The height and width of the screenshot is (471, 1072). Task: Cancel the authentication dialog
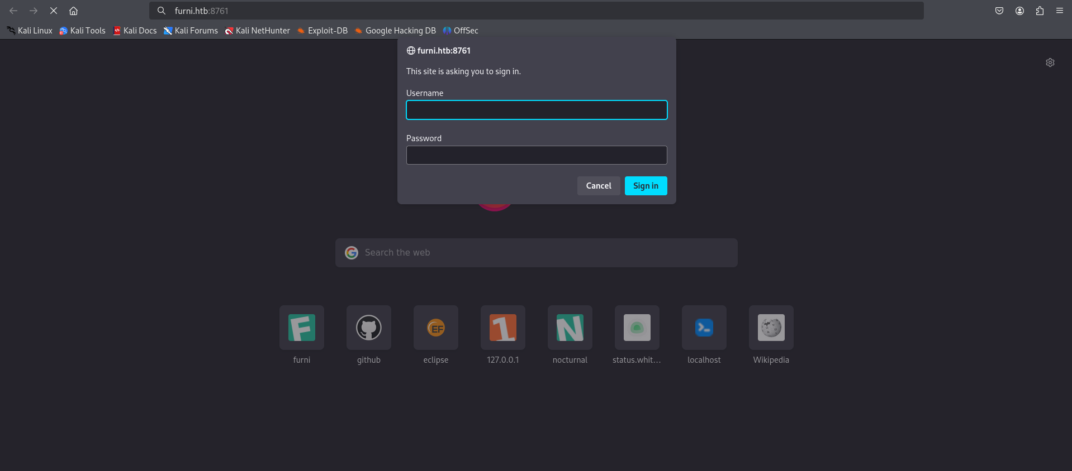pos(598,186)
